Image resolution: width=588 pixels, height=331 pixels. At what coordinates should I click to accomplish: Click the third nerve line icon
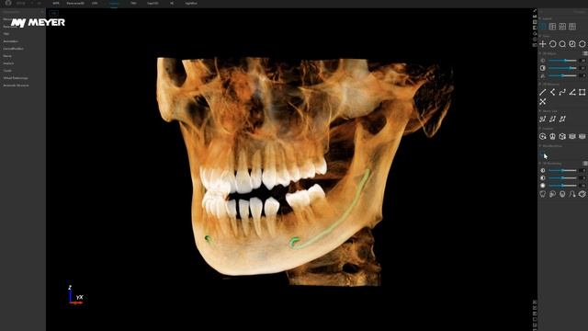click(562, 119)
